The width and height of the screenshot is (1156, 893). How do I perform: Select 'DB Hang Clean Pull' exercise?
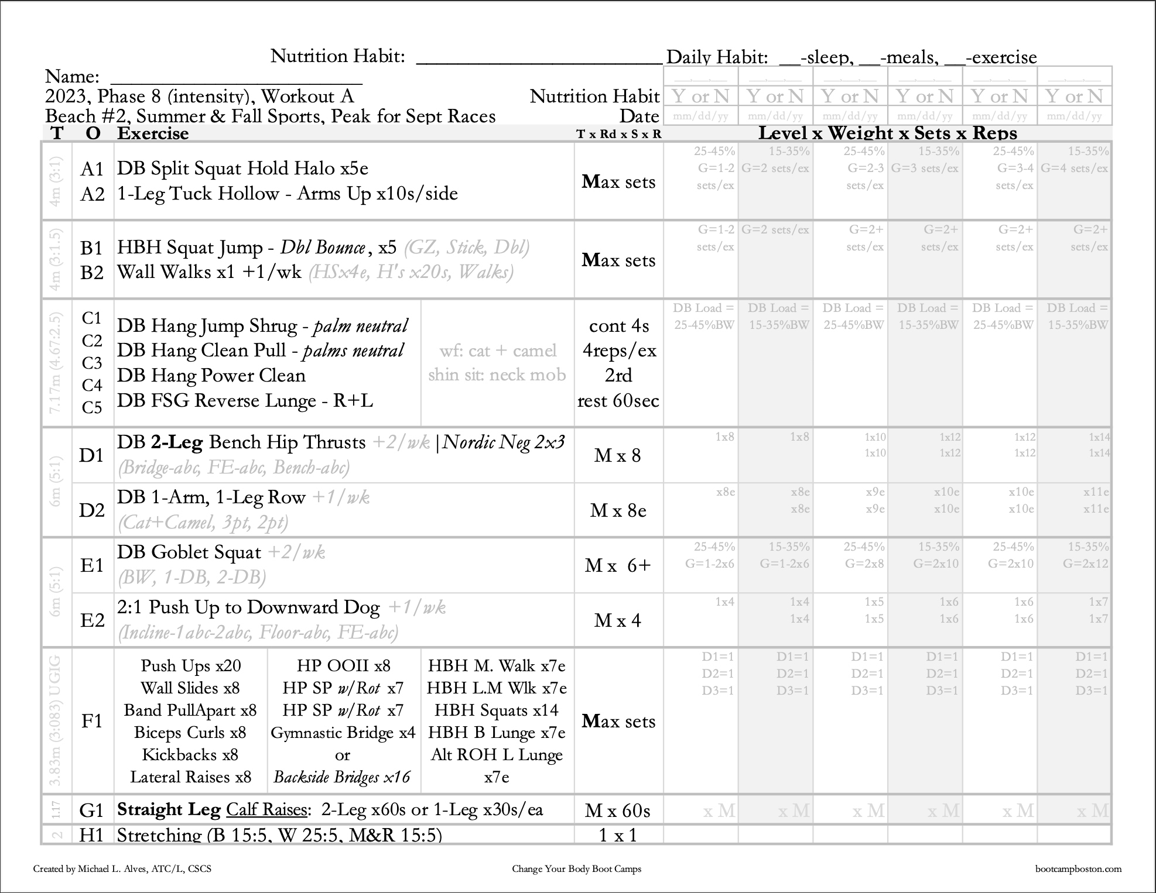point(201,351)
